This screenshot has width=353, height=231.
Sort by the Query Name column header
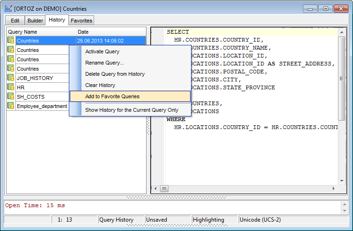click(41, 32)
